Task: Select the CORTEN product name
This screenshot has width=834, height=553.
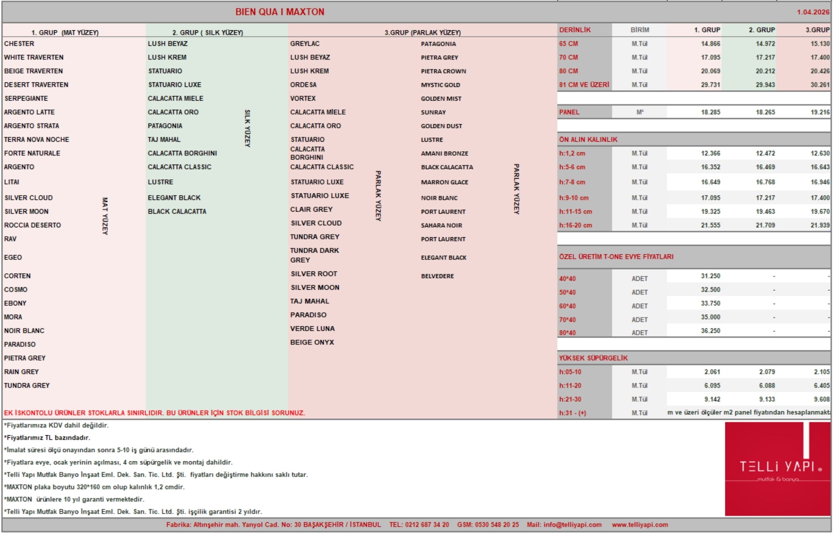Action: (17, 276)
